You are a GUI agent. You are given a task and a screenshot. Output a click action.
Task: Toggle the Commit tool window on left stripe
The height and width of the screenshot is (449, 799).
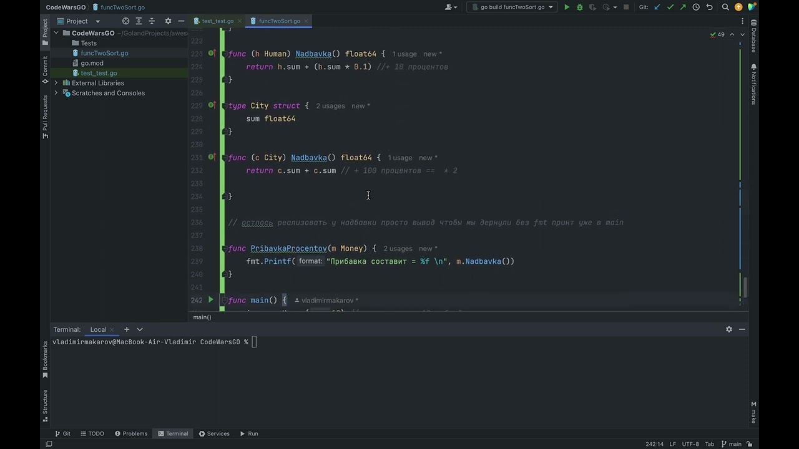click(x=45, y=67)
